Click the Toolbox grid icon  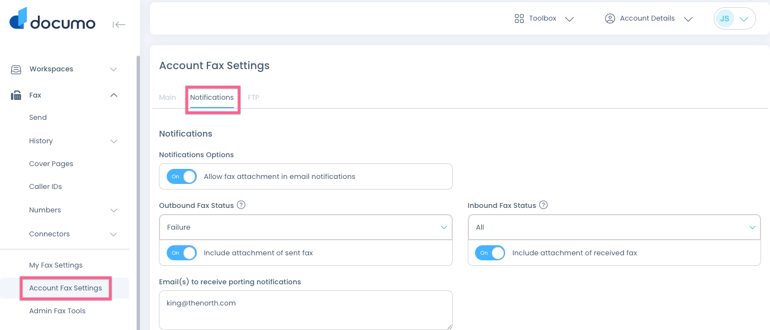click(519, 19)
